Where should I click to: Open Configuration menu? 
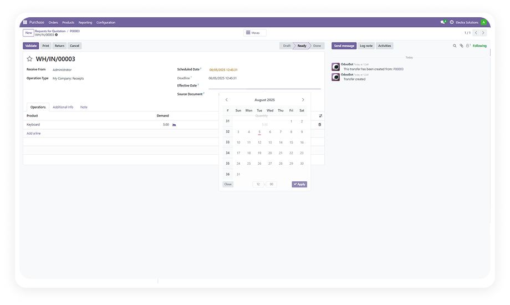click(x=106, y=23)
